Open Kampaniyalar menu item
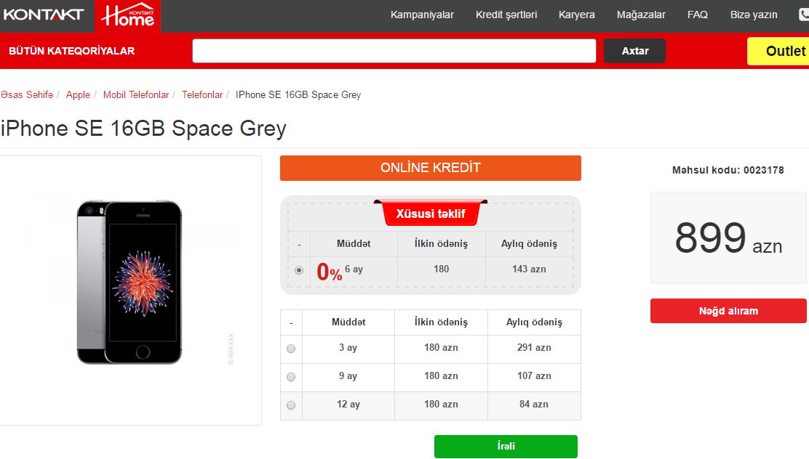 tap(422, 15)
